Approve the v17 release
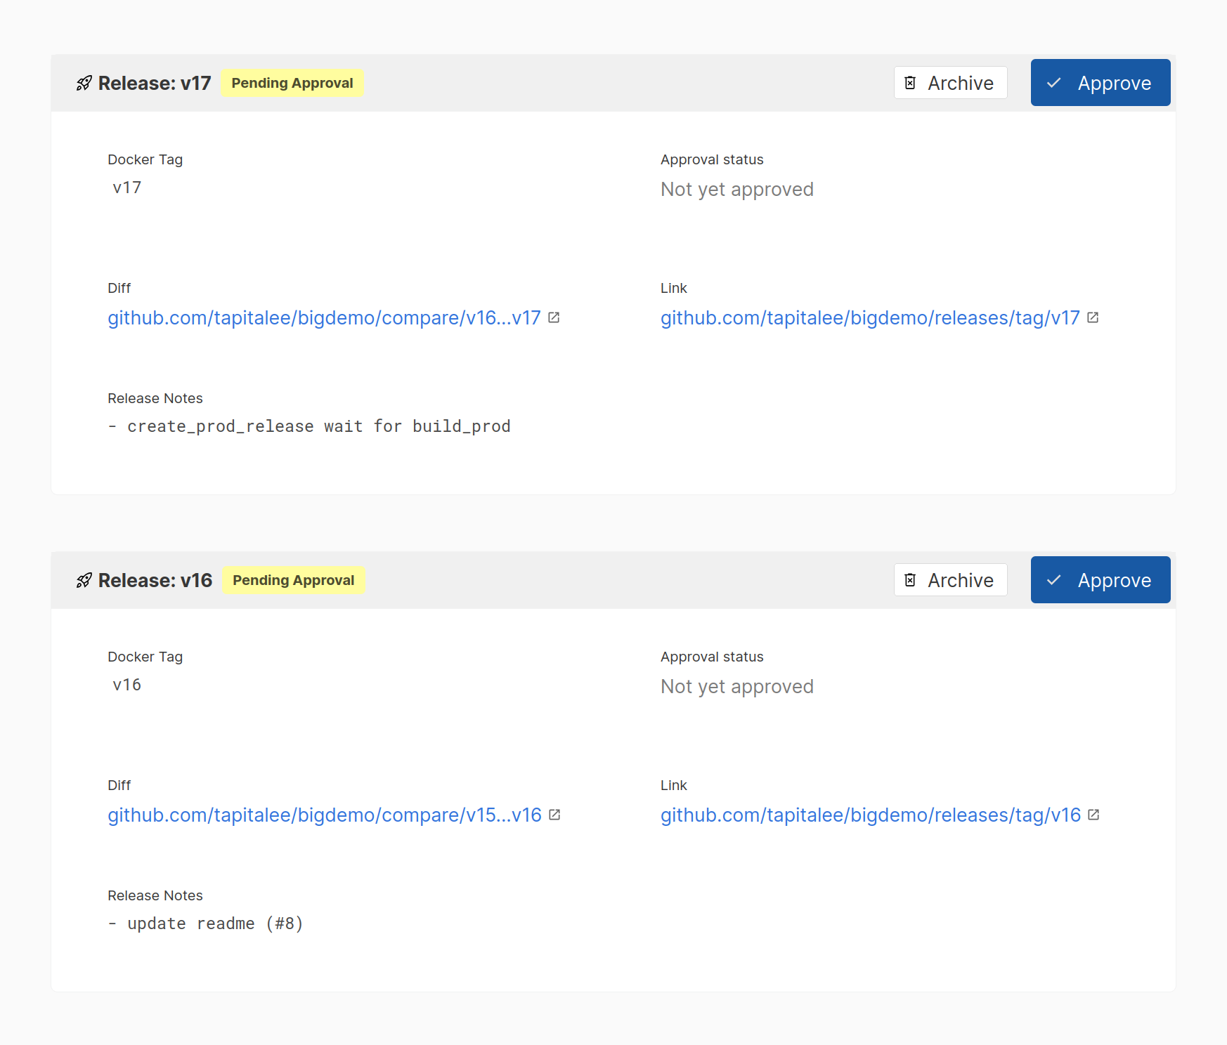 [1100, 83]
